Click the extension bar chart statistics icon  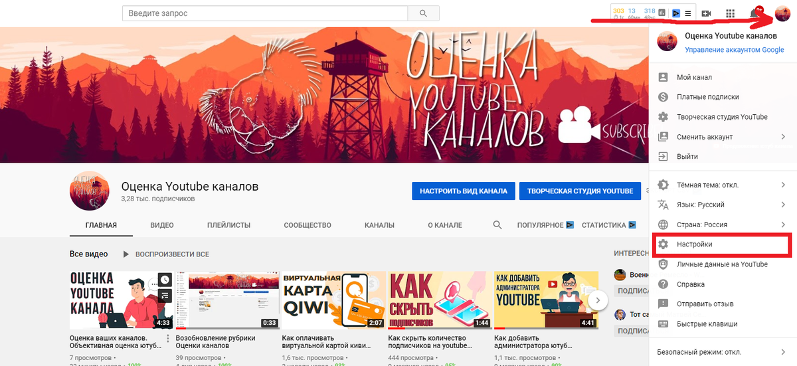(662, 12)
